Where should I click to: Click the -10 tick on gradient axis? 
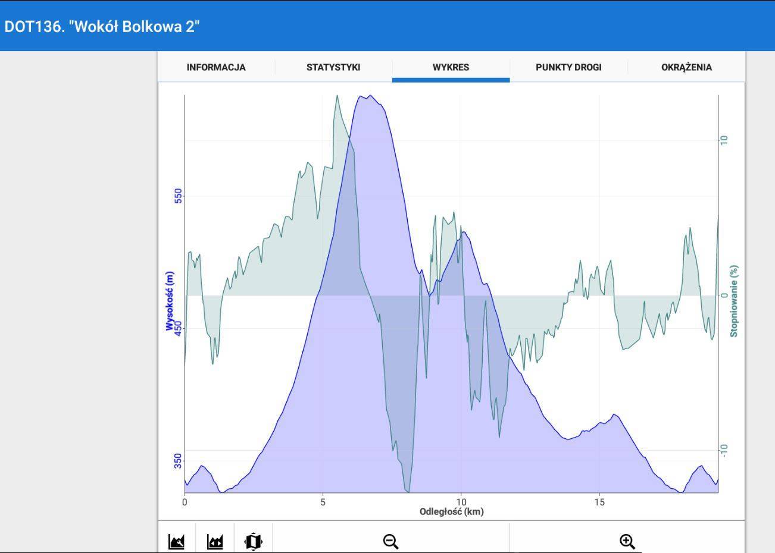point(724,451)
